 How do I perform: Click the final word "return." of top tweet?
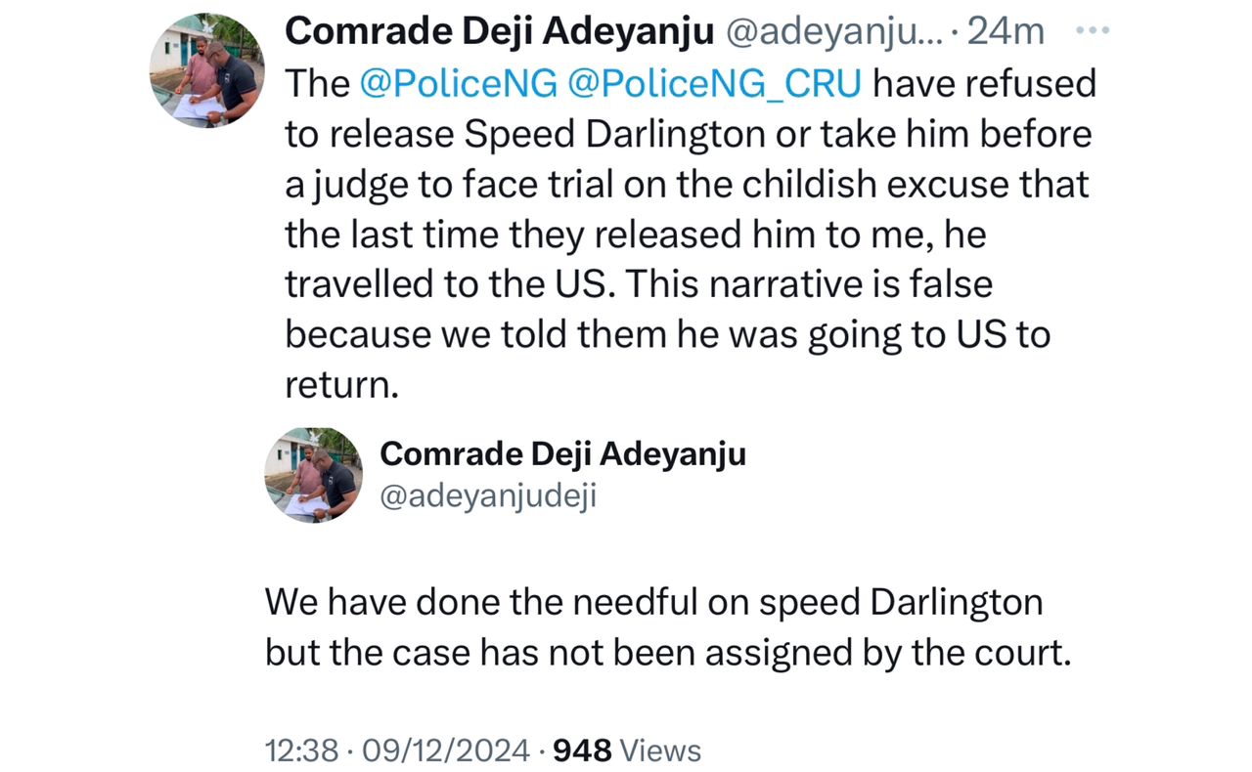click(342, 385)
